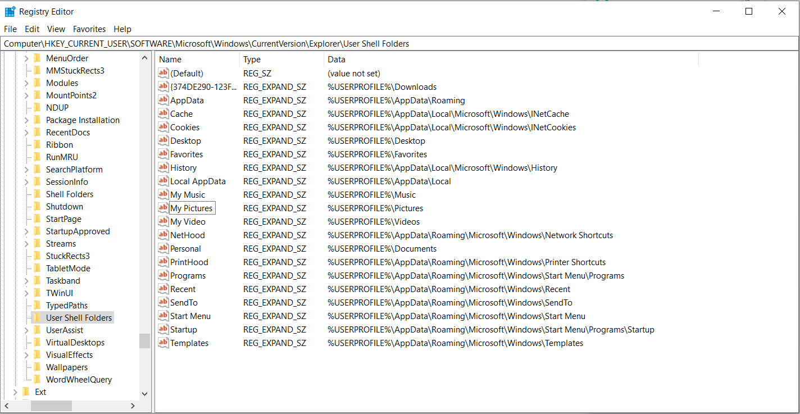Image resolution: width=800 pixels, height=414 pixels.
Task: Expand the UserAssist key
Action: [26, 330]
